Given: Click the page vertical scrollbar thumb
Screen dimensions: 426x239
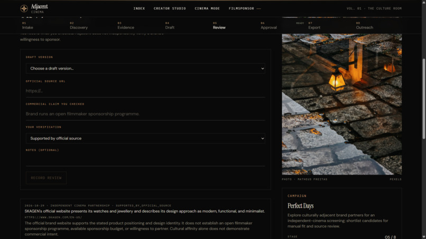Looking at the screenshot, I should pyautogui.click(x=423, y=99).
